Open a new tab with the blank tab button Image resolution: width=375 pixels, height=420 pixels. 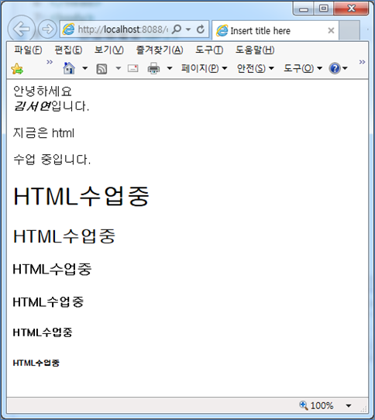[349, 30]
